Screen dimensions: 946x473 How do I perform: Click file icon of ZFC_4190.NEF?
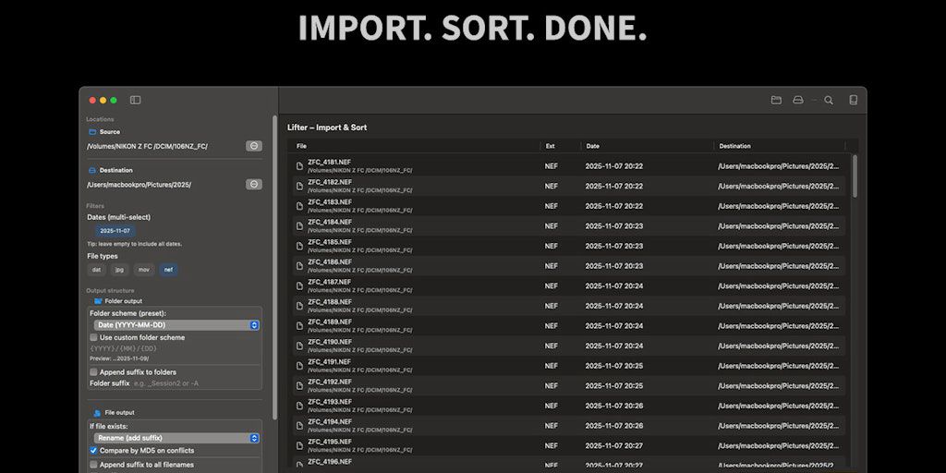(x=300, y=346)
